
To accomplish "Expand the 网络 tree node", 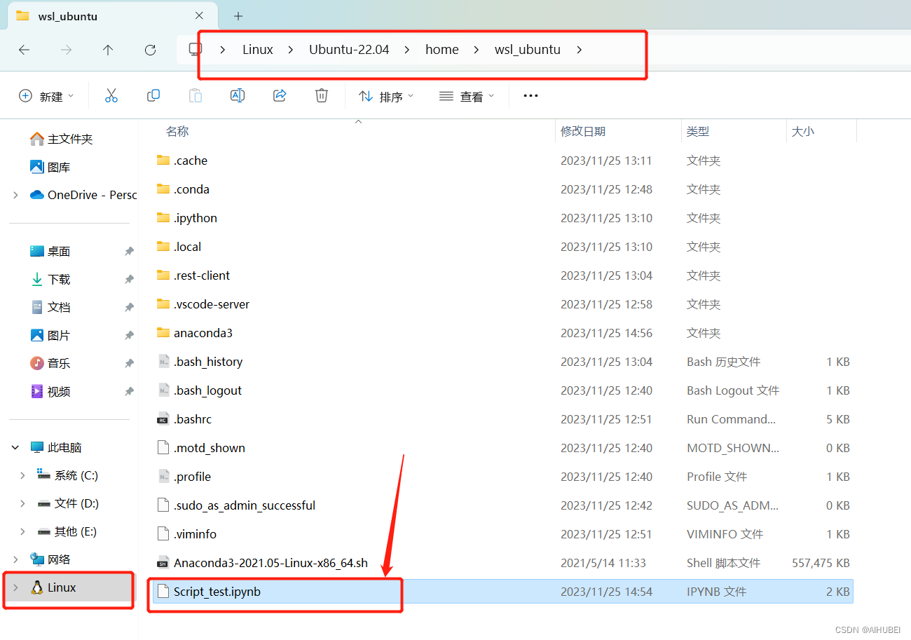I will click(x=16, y=559).
